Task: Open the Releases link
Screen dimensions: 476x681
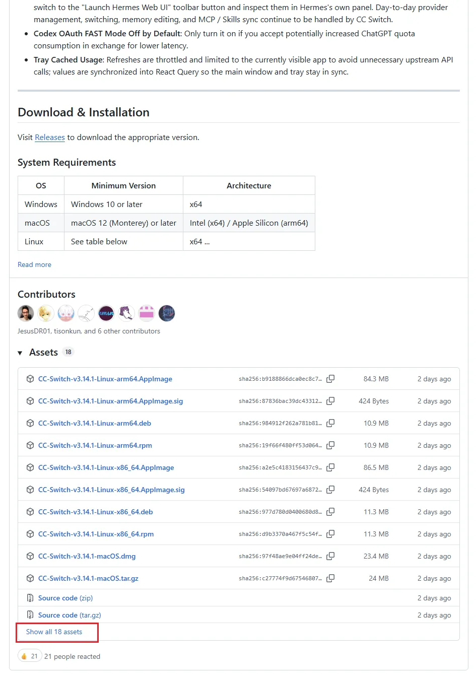Action: coord(50,138)
